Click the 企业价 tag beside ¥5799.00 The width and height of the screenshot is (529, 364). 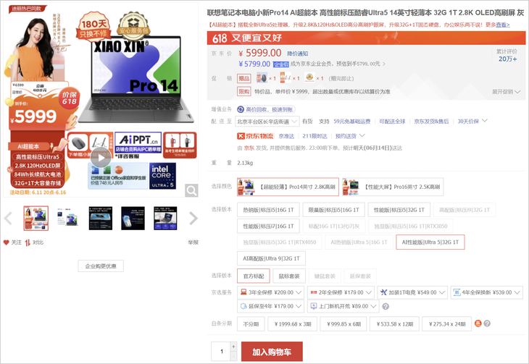tap(280, 64)
